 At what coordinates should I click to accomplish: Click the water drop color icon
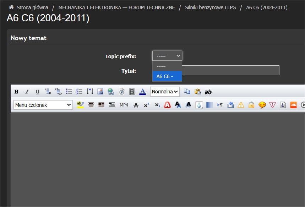pyautogui.click(x=199, y=105)
